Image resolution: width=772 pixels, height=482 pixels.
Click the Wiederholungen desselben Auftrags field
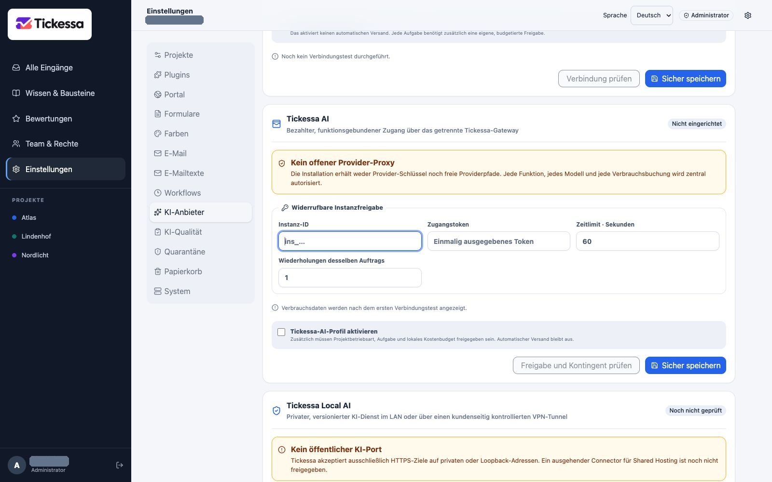point(350,278)
